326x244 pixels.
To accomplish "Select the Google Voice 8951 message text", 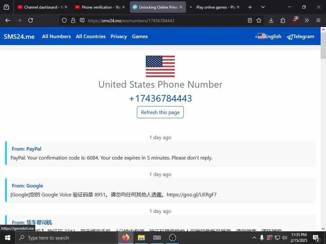I will click(x=114, y=195).
